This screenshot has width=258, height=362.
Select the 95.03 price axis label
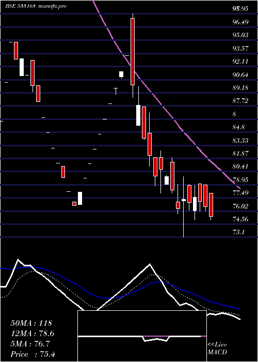(x=240, y=35)
